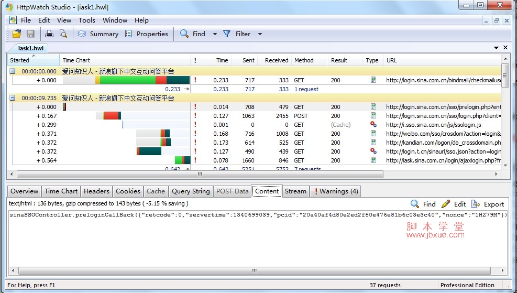The height and width of the screenshot is (293, 517).
Task: Switch to the Stream tab
Action: tap(295, 191)
